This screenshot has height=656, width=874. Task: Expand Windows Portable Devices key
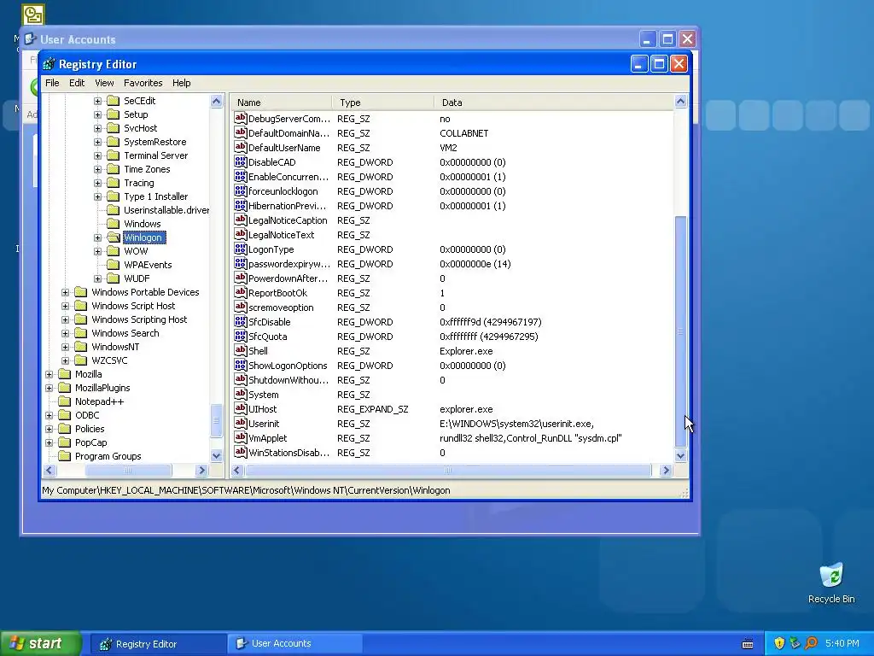pos(65,292)
